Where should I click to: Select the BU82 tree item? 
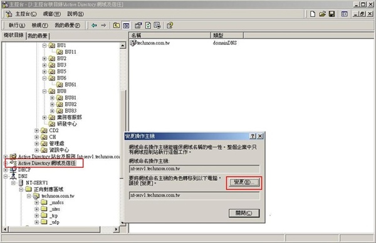[x=70, y=104]
